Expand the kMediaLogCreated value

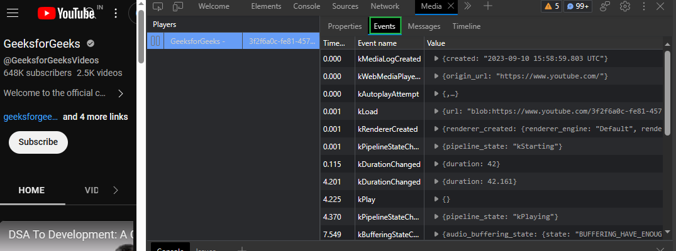(436, 58)
